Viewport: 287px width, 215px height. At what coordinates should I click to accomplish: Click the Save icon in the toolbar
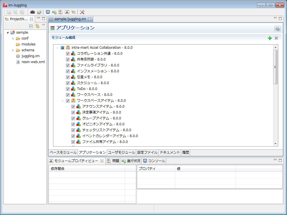[x=9, y=12]
